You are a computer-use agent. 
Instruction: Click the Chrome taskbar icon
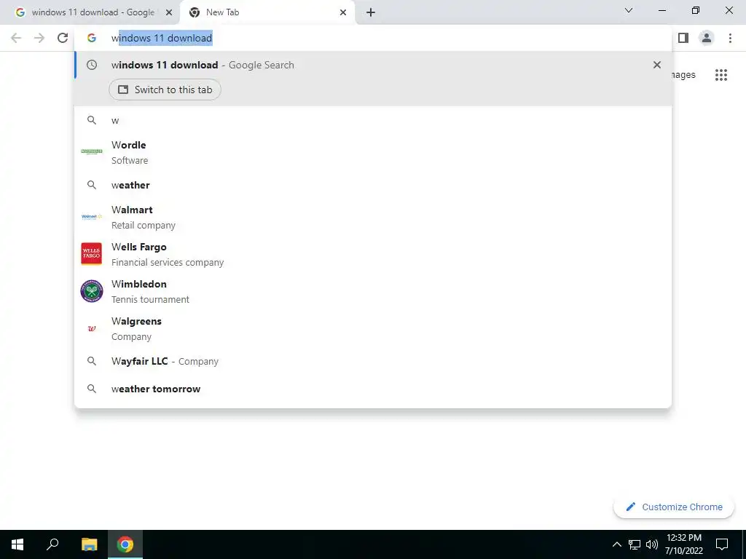[125, 544]
